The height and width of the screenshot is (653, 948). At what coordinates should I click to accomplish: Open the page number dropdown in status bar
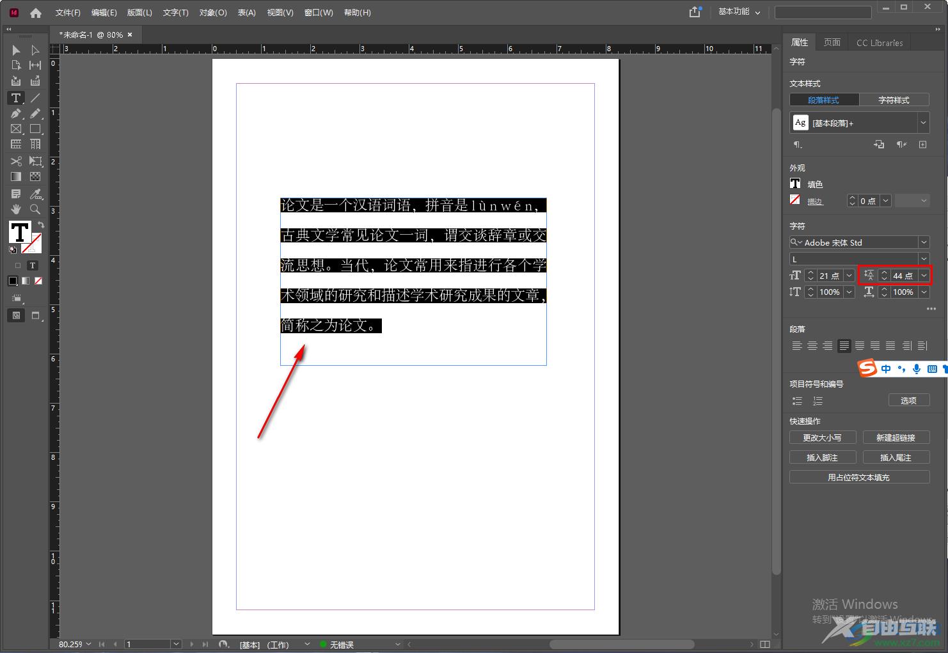click(x=176, y=644)
